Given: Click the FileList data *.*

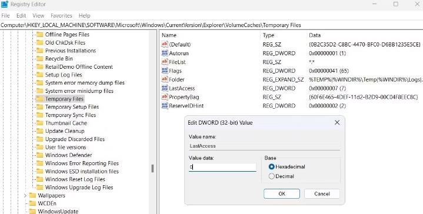Looking at the screenshot, I should (x=312, y=62).
